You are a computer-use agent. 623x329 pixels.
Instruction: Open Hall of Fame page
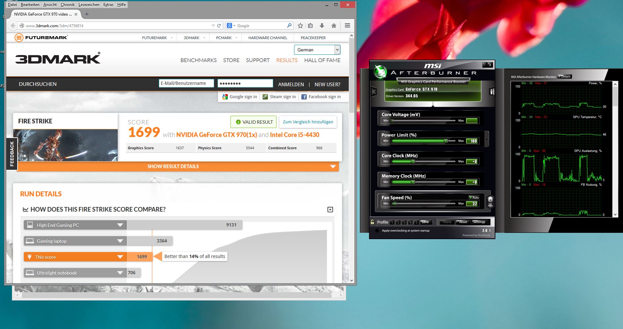322,60
